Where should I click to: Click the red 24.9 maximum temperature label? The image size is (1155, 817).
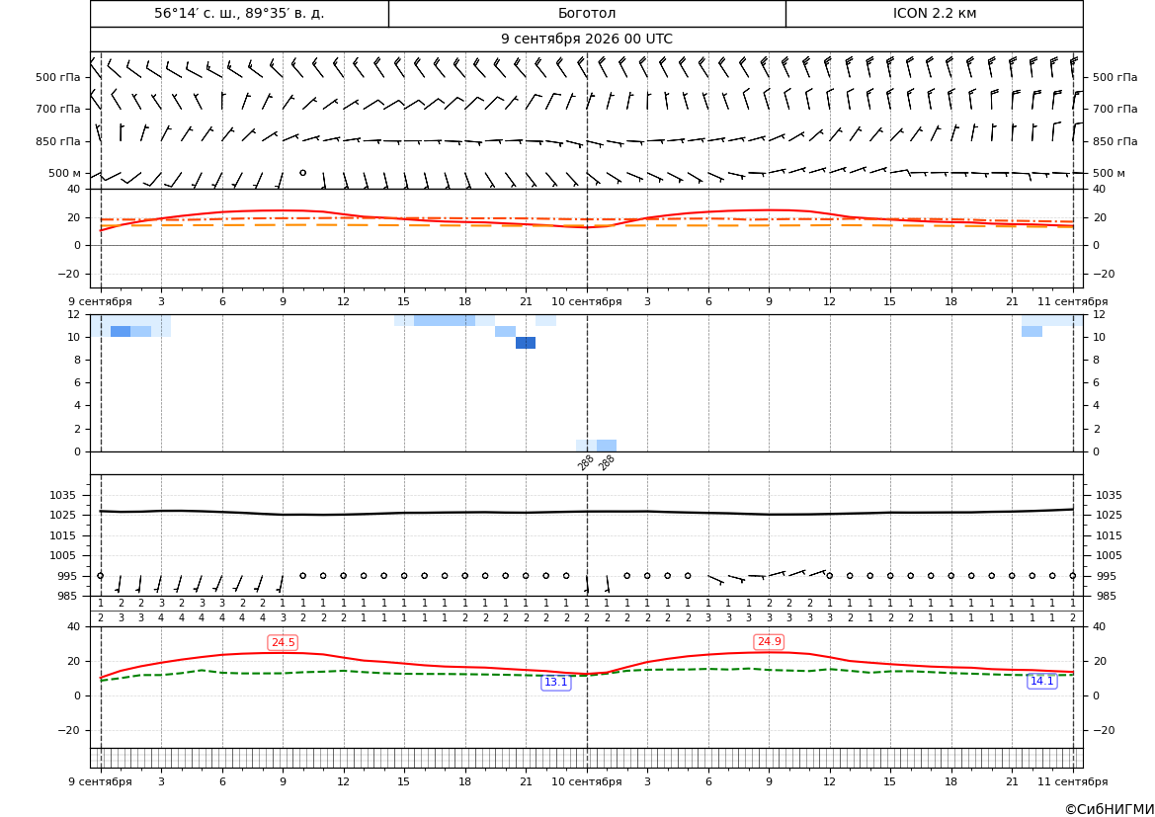pos(769,642)
